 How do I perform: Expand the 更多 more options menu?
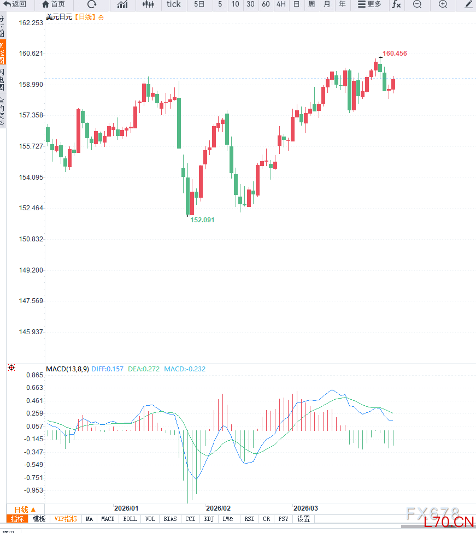coord(369,4)
